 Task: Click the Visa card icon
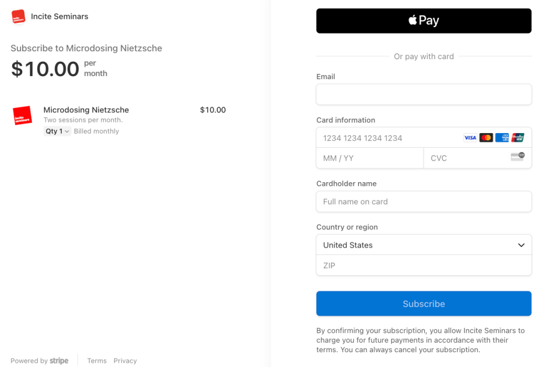[x=470, y=138]
